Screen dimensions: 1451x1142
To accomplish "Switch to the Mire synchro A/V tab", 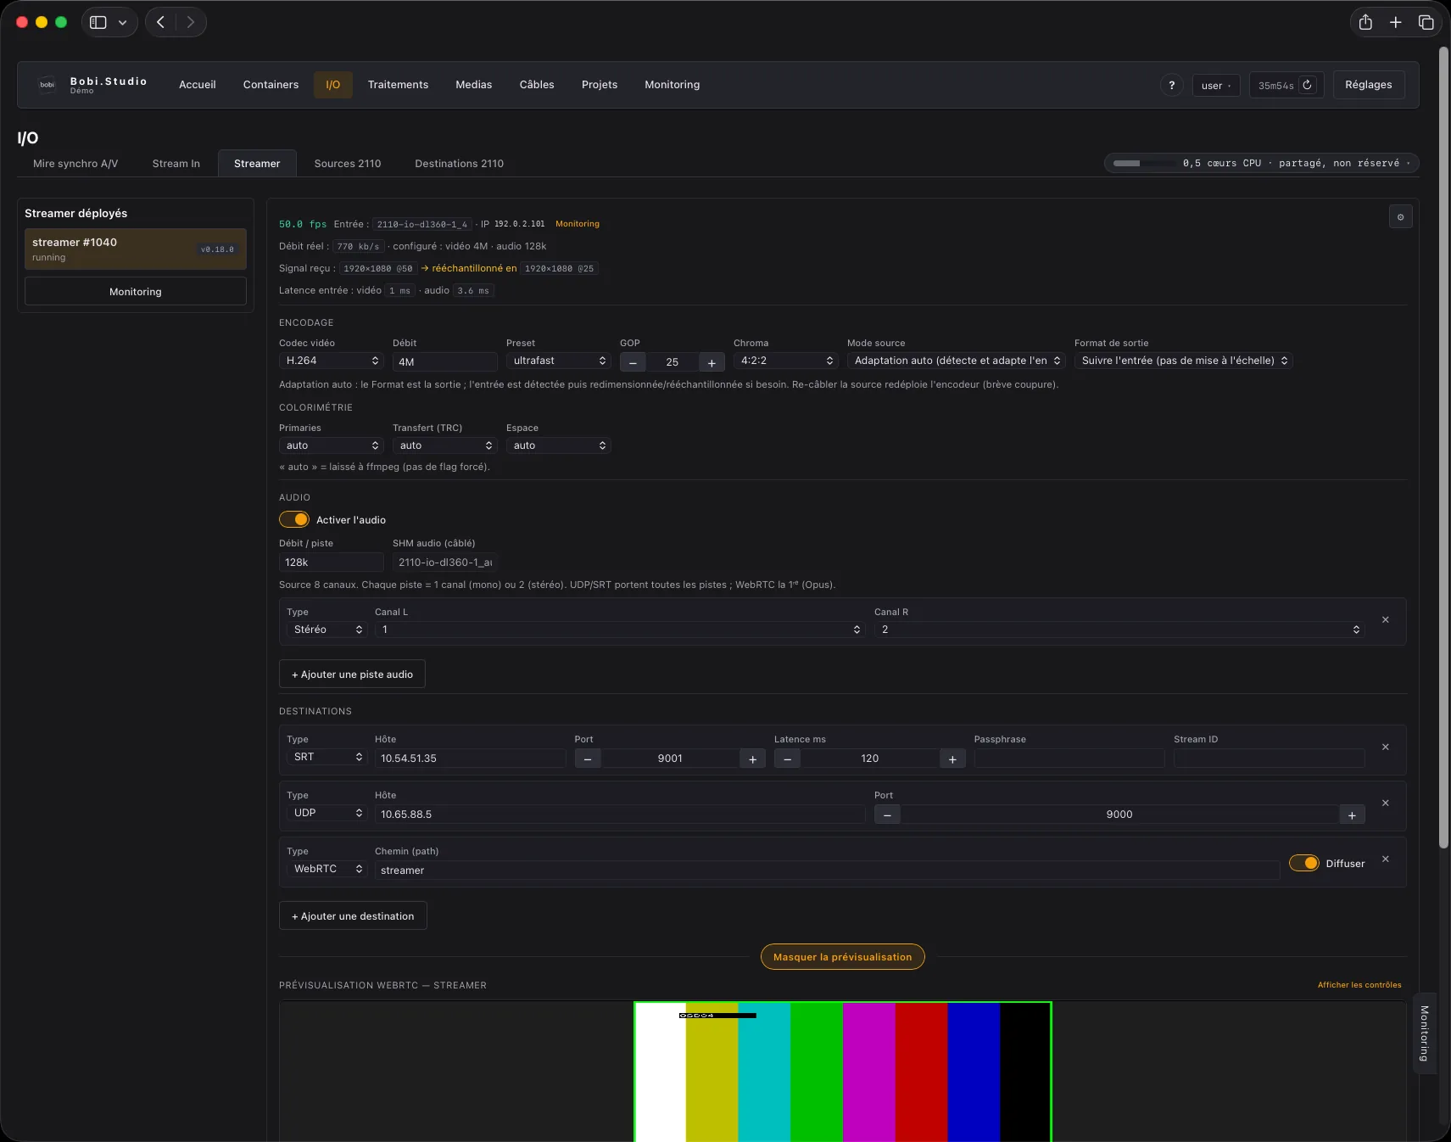I will click(75, 164).
